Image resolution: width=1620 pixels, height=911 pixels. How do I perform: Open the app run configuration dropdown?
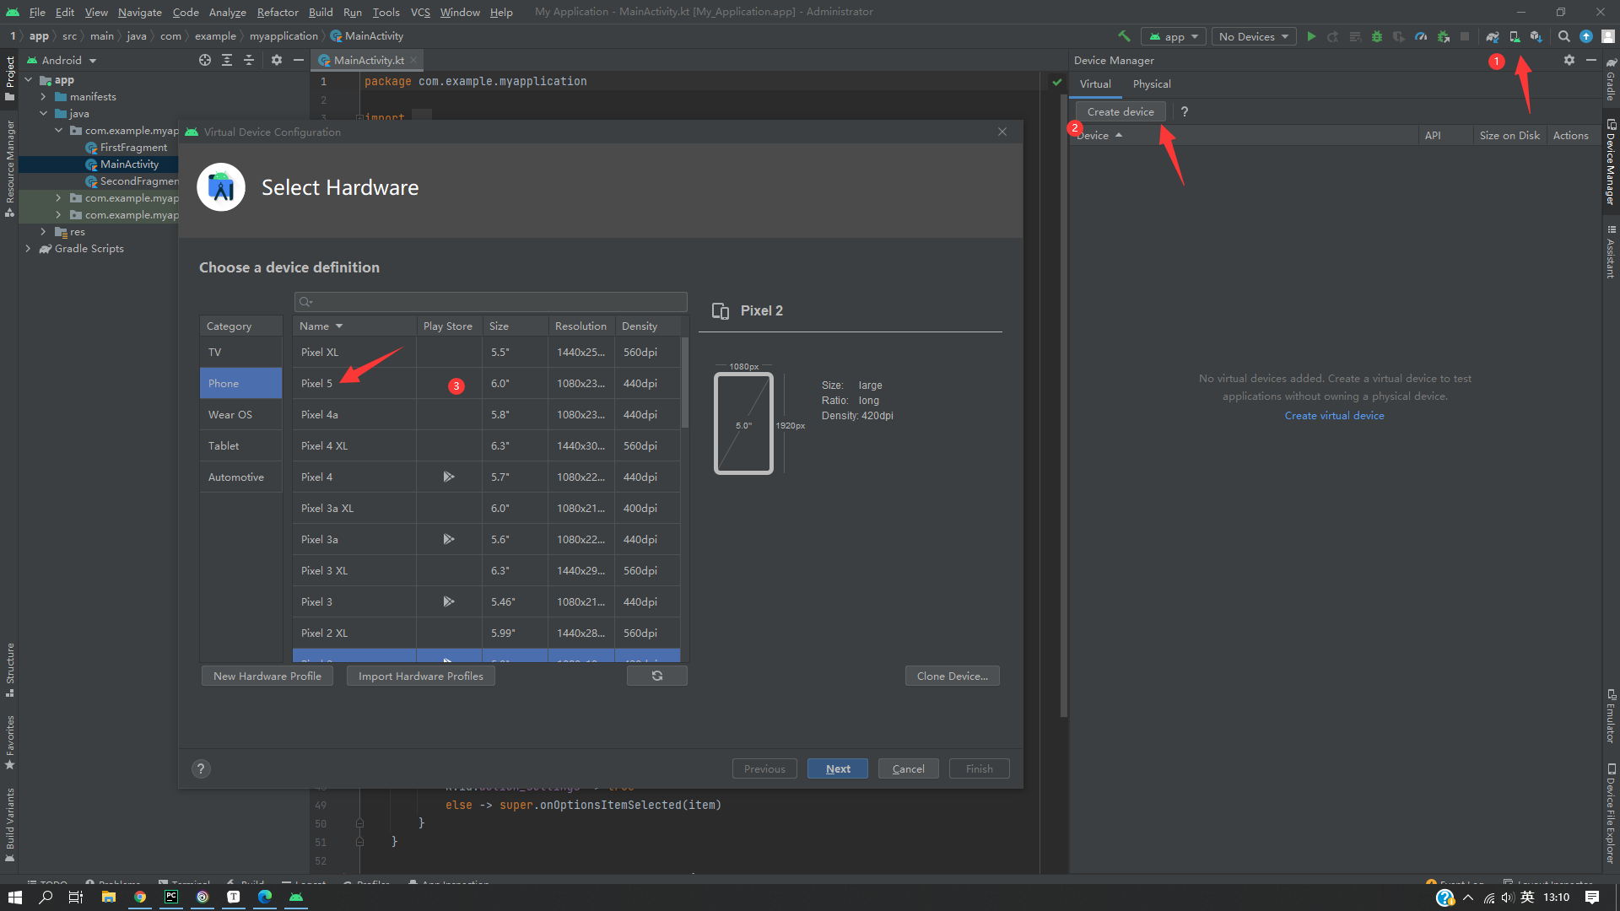tap(1173, 36)
